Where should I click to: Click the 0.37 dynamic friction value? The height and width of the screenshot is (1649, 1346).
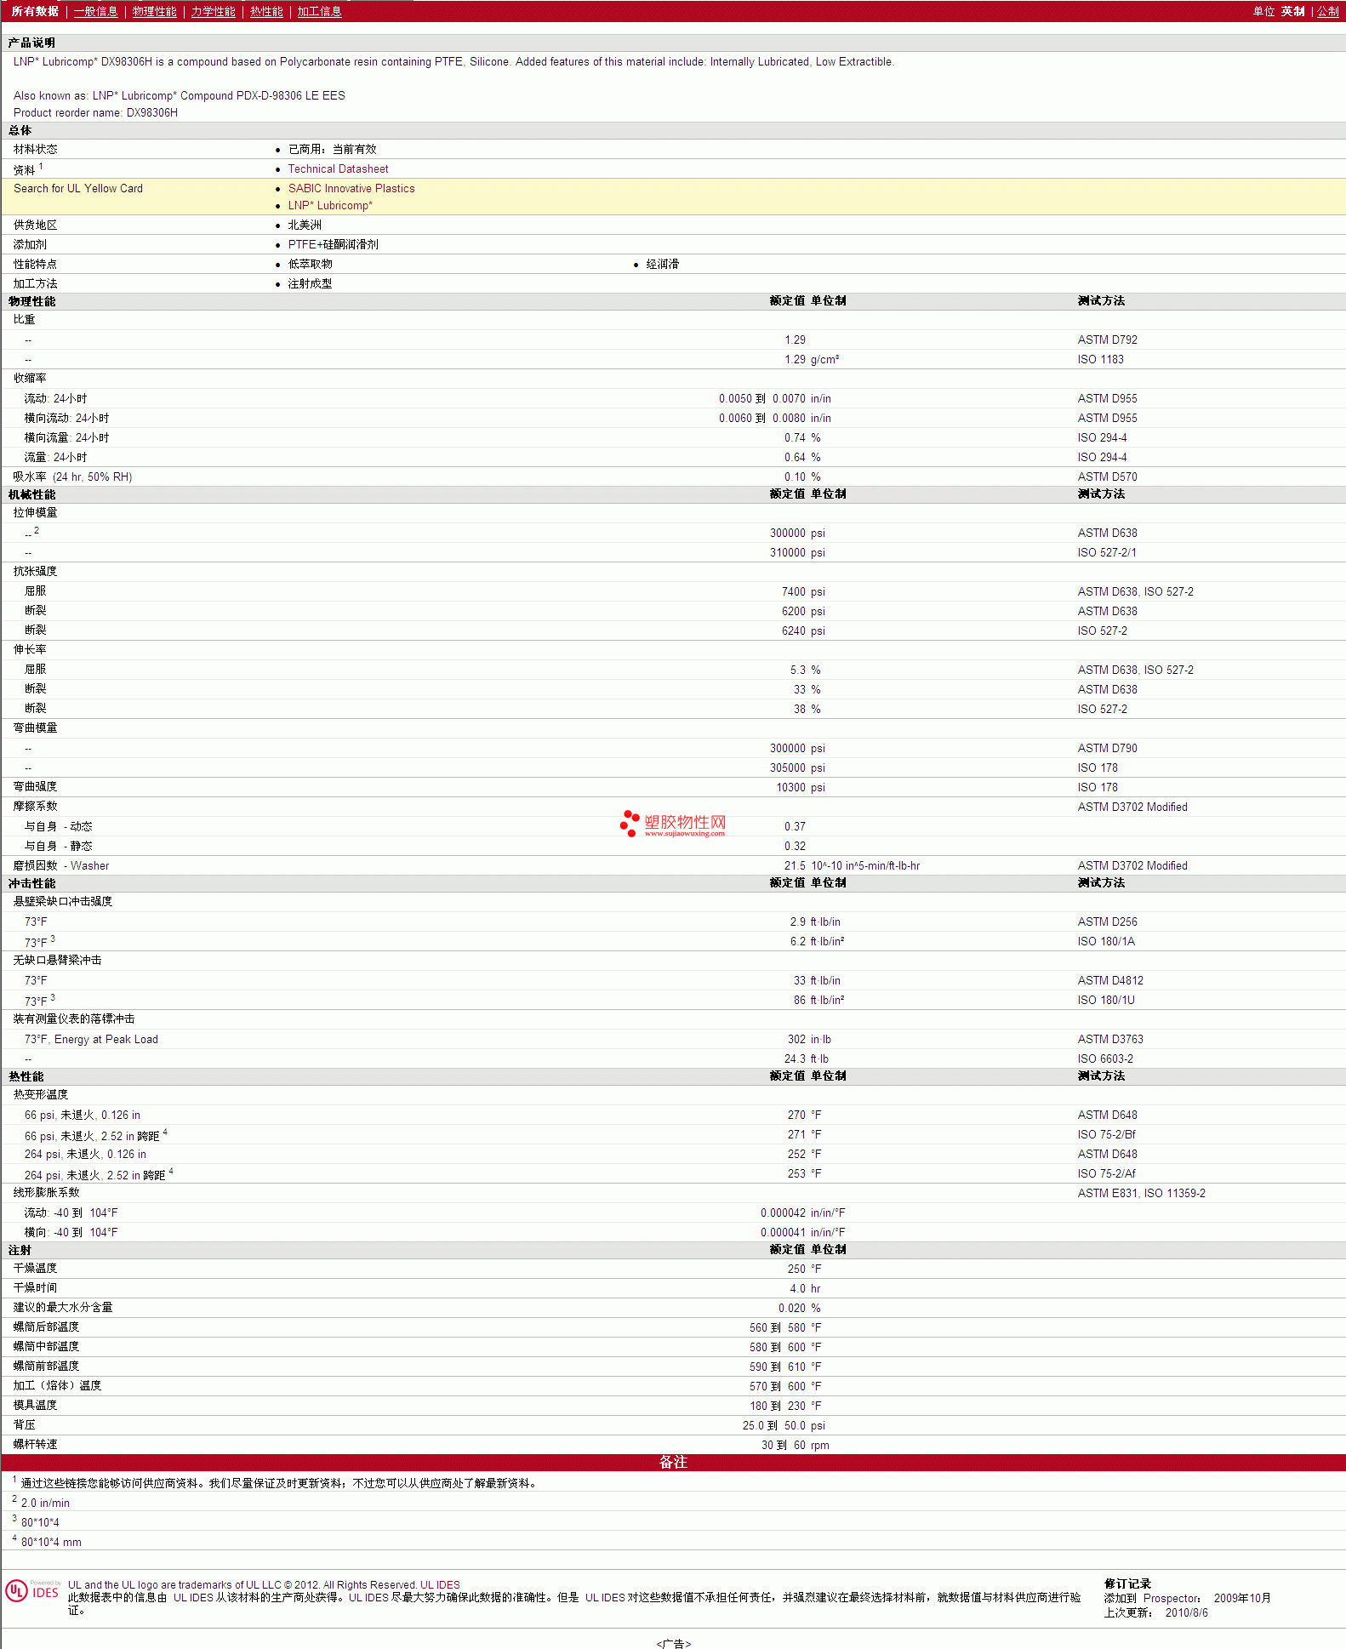[x=795, y=827]
